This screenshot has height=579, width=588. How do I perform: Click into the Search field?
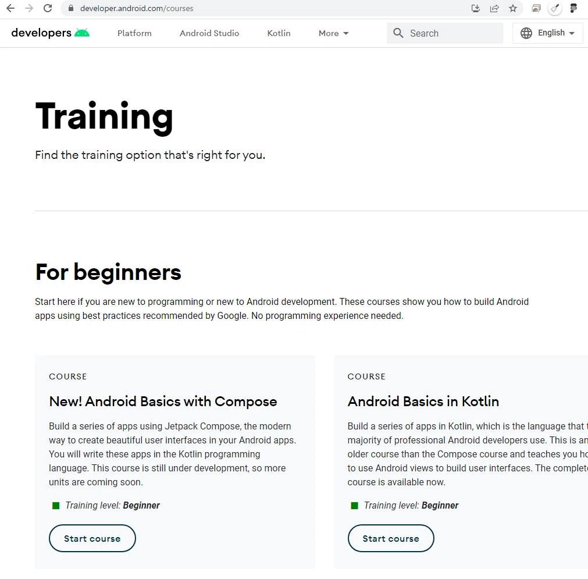pyautogui.click(x=445, y=33)
